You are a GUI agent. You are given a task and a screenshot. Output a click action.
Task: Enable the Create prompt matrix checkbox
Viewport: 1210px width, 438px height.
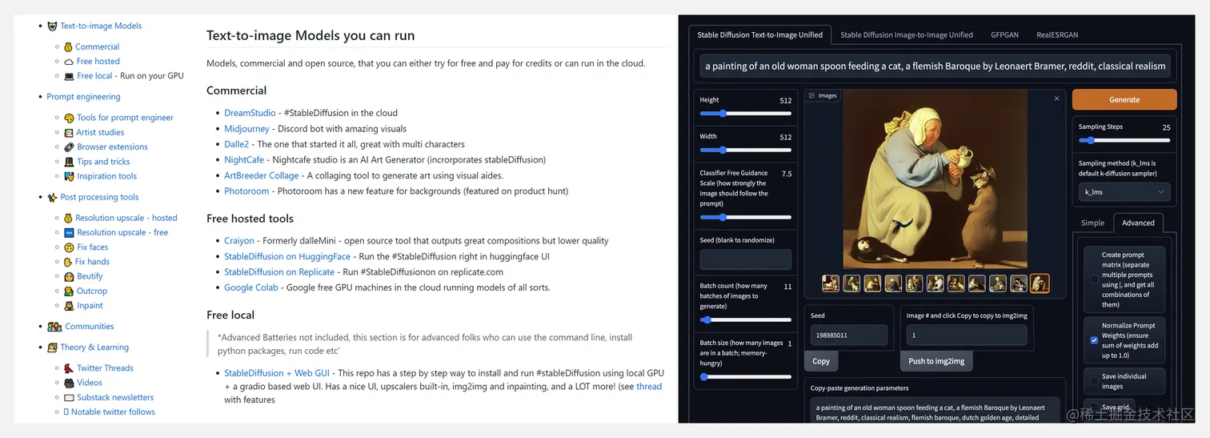coord(1094,279)
